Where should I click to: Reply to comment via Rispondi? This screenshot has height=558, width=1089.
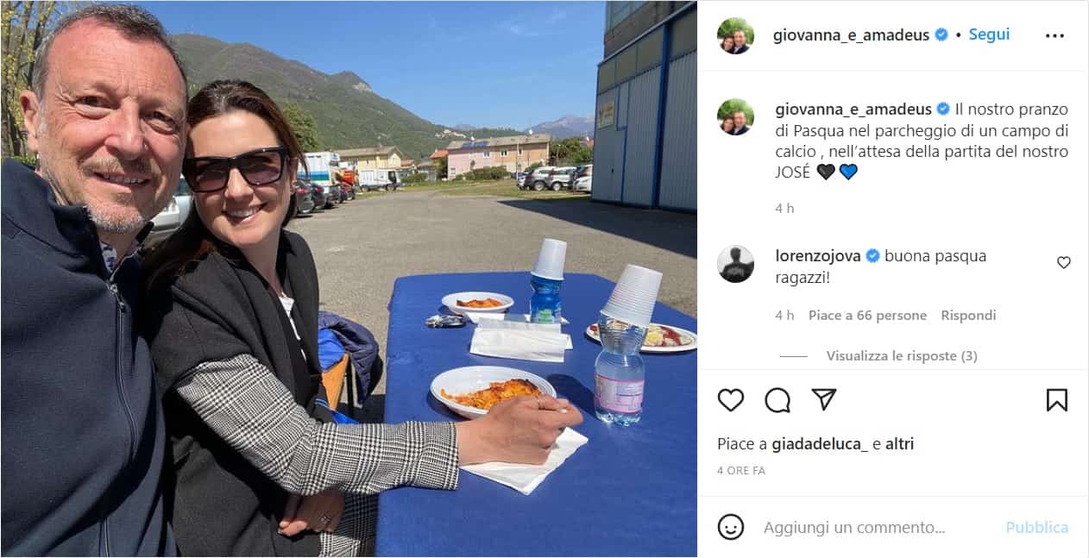(968, 316)
